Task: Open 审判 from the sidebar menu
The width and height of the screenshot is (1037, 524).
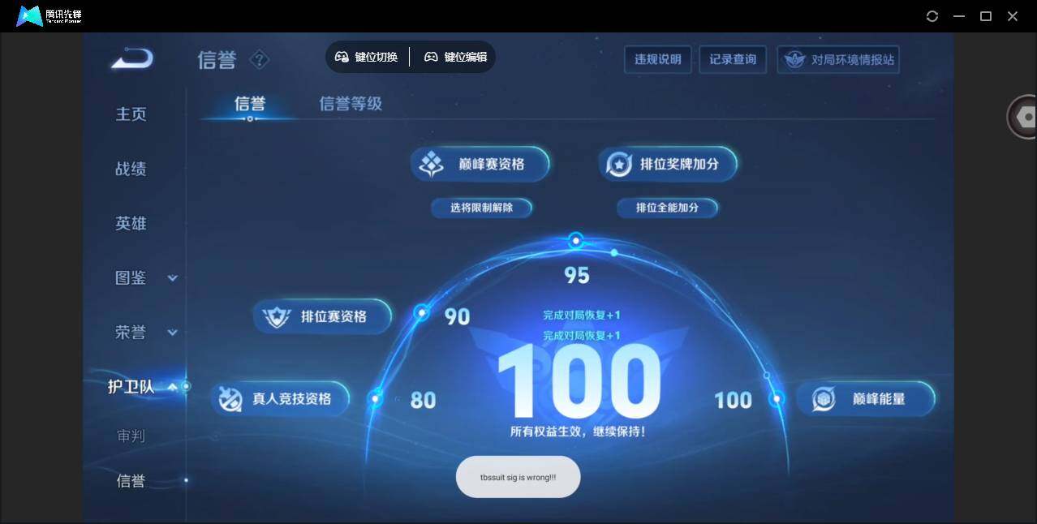Action: pyautogui.click(x=131, y=436)
